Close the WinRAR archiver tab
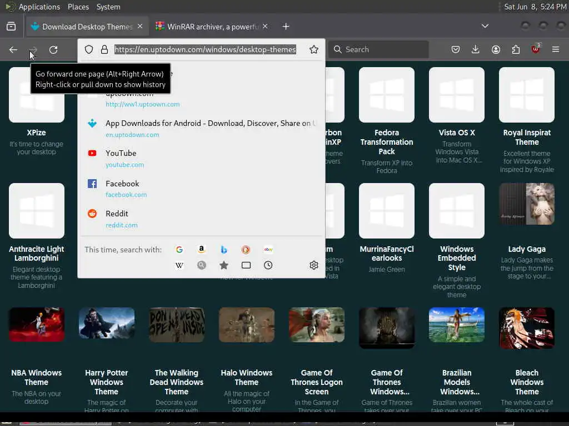The height and width of the screenshot is (426, 569). (x=265, y=26)
